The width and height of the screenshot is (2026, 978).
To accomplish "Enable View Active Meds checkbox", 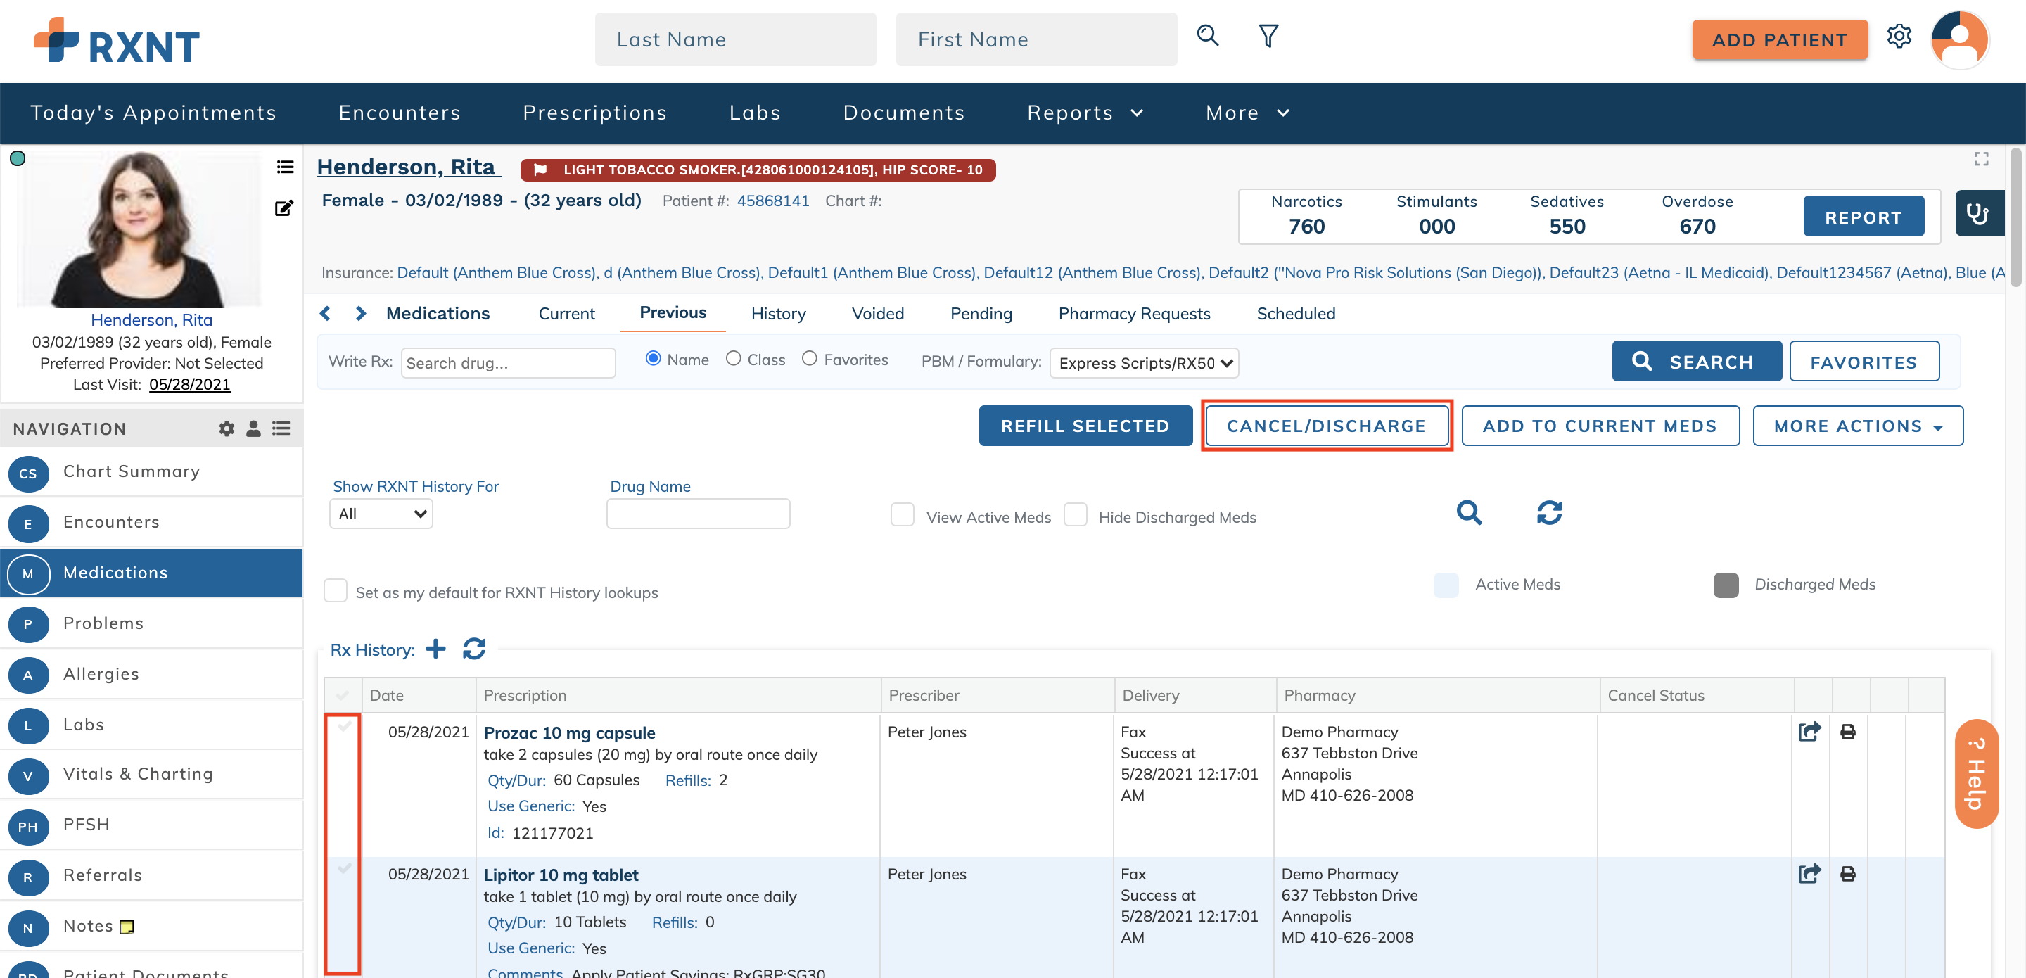I will tap(902, 514).
